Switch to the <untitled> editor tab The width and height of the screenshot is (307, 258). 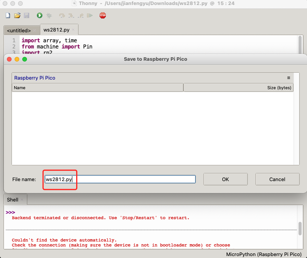click(x=19, y=30)
